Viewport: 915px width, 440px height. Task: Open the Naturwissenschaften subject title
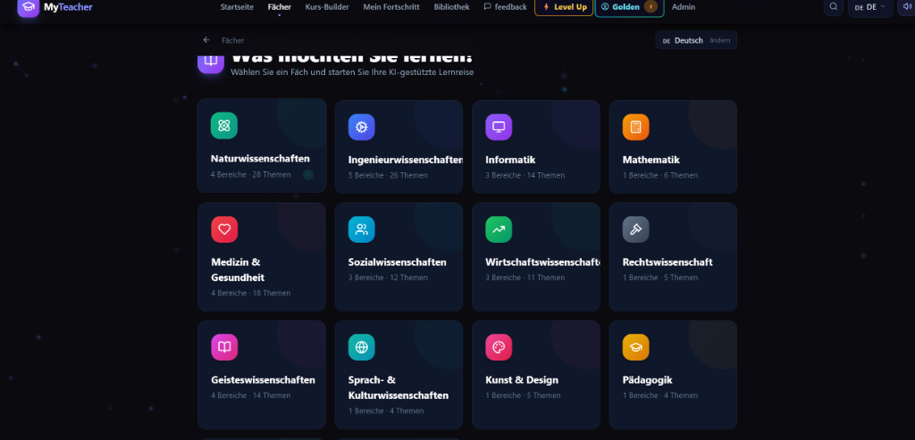(x=260, y=159)
